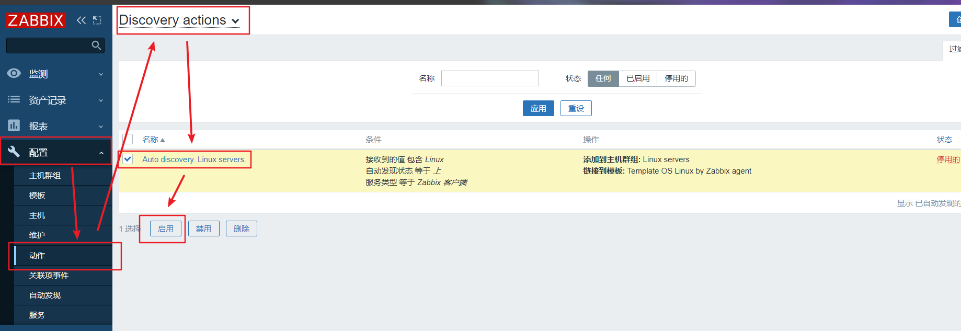Click the wrench icon for 配置

(x=14, y=152)
